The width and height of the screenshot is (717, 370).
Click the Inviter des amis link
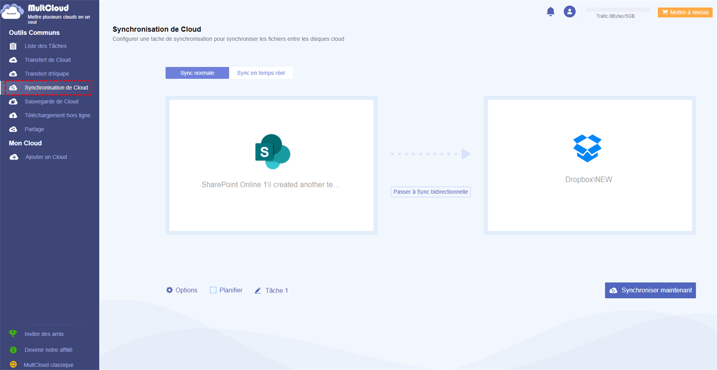(x=44, y=334)
